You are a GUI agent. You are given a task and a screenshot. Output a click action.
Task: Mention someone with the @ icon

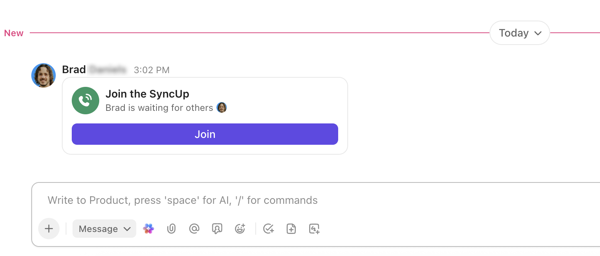point(194,229)
